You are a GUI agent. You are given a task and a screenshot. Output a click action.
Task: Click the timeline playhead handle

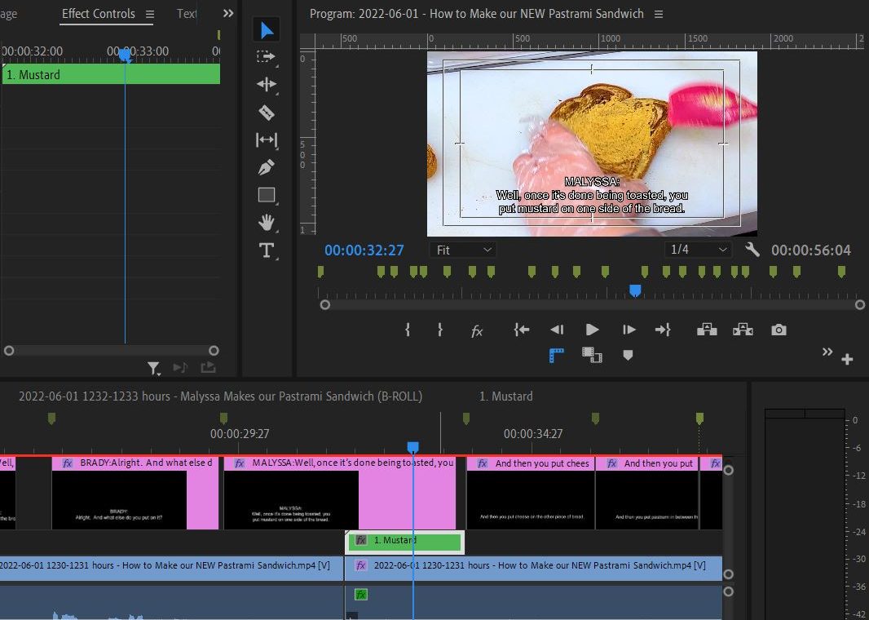pos(412,448)
